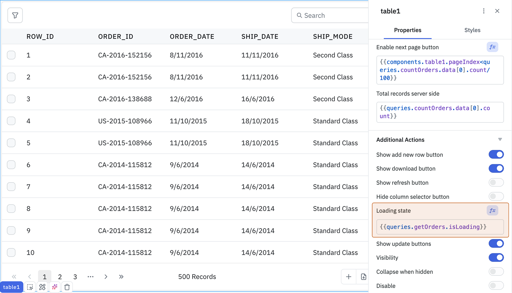The width and height of the screenshot is (512, 293).
Task: Toggle Show update buttons switch
Action: coord(496,244)
